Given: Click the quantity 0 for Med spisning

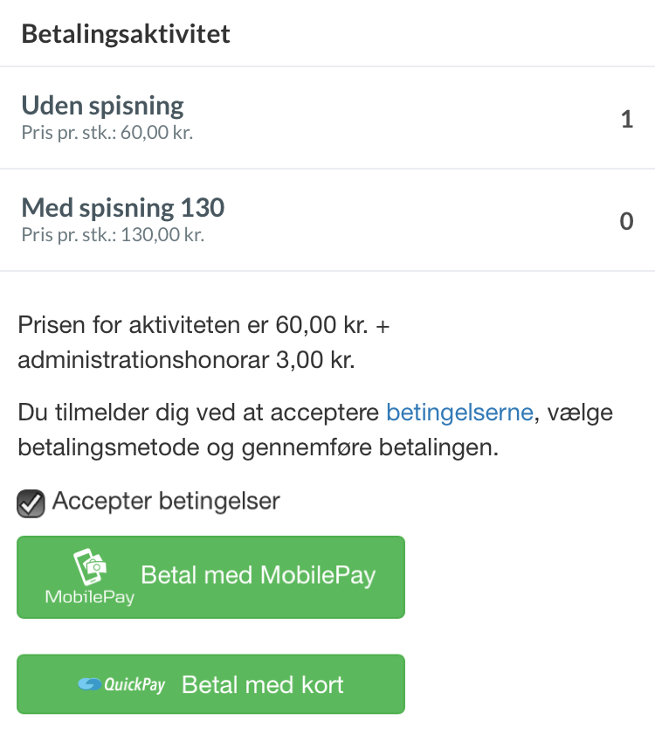Looking at the screenshot, I should 626,221.
